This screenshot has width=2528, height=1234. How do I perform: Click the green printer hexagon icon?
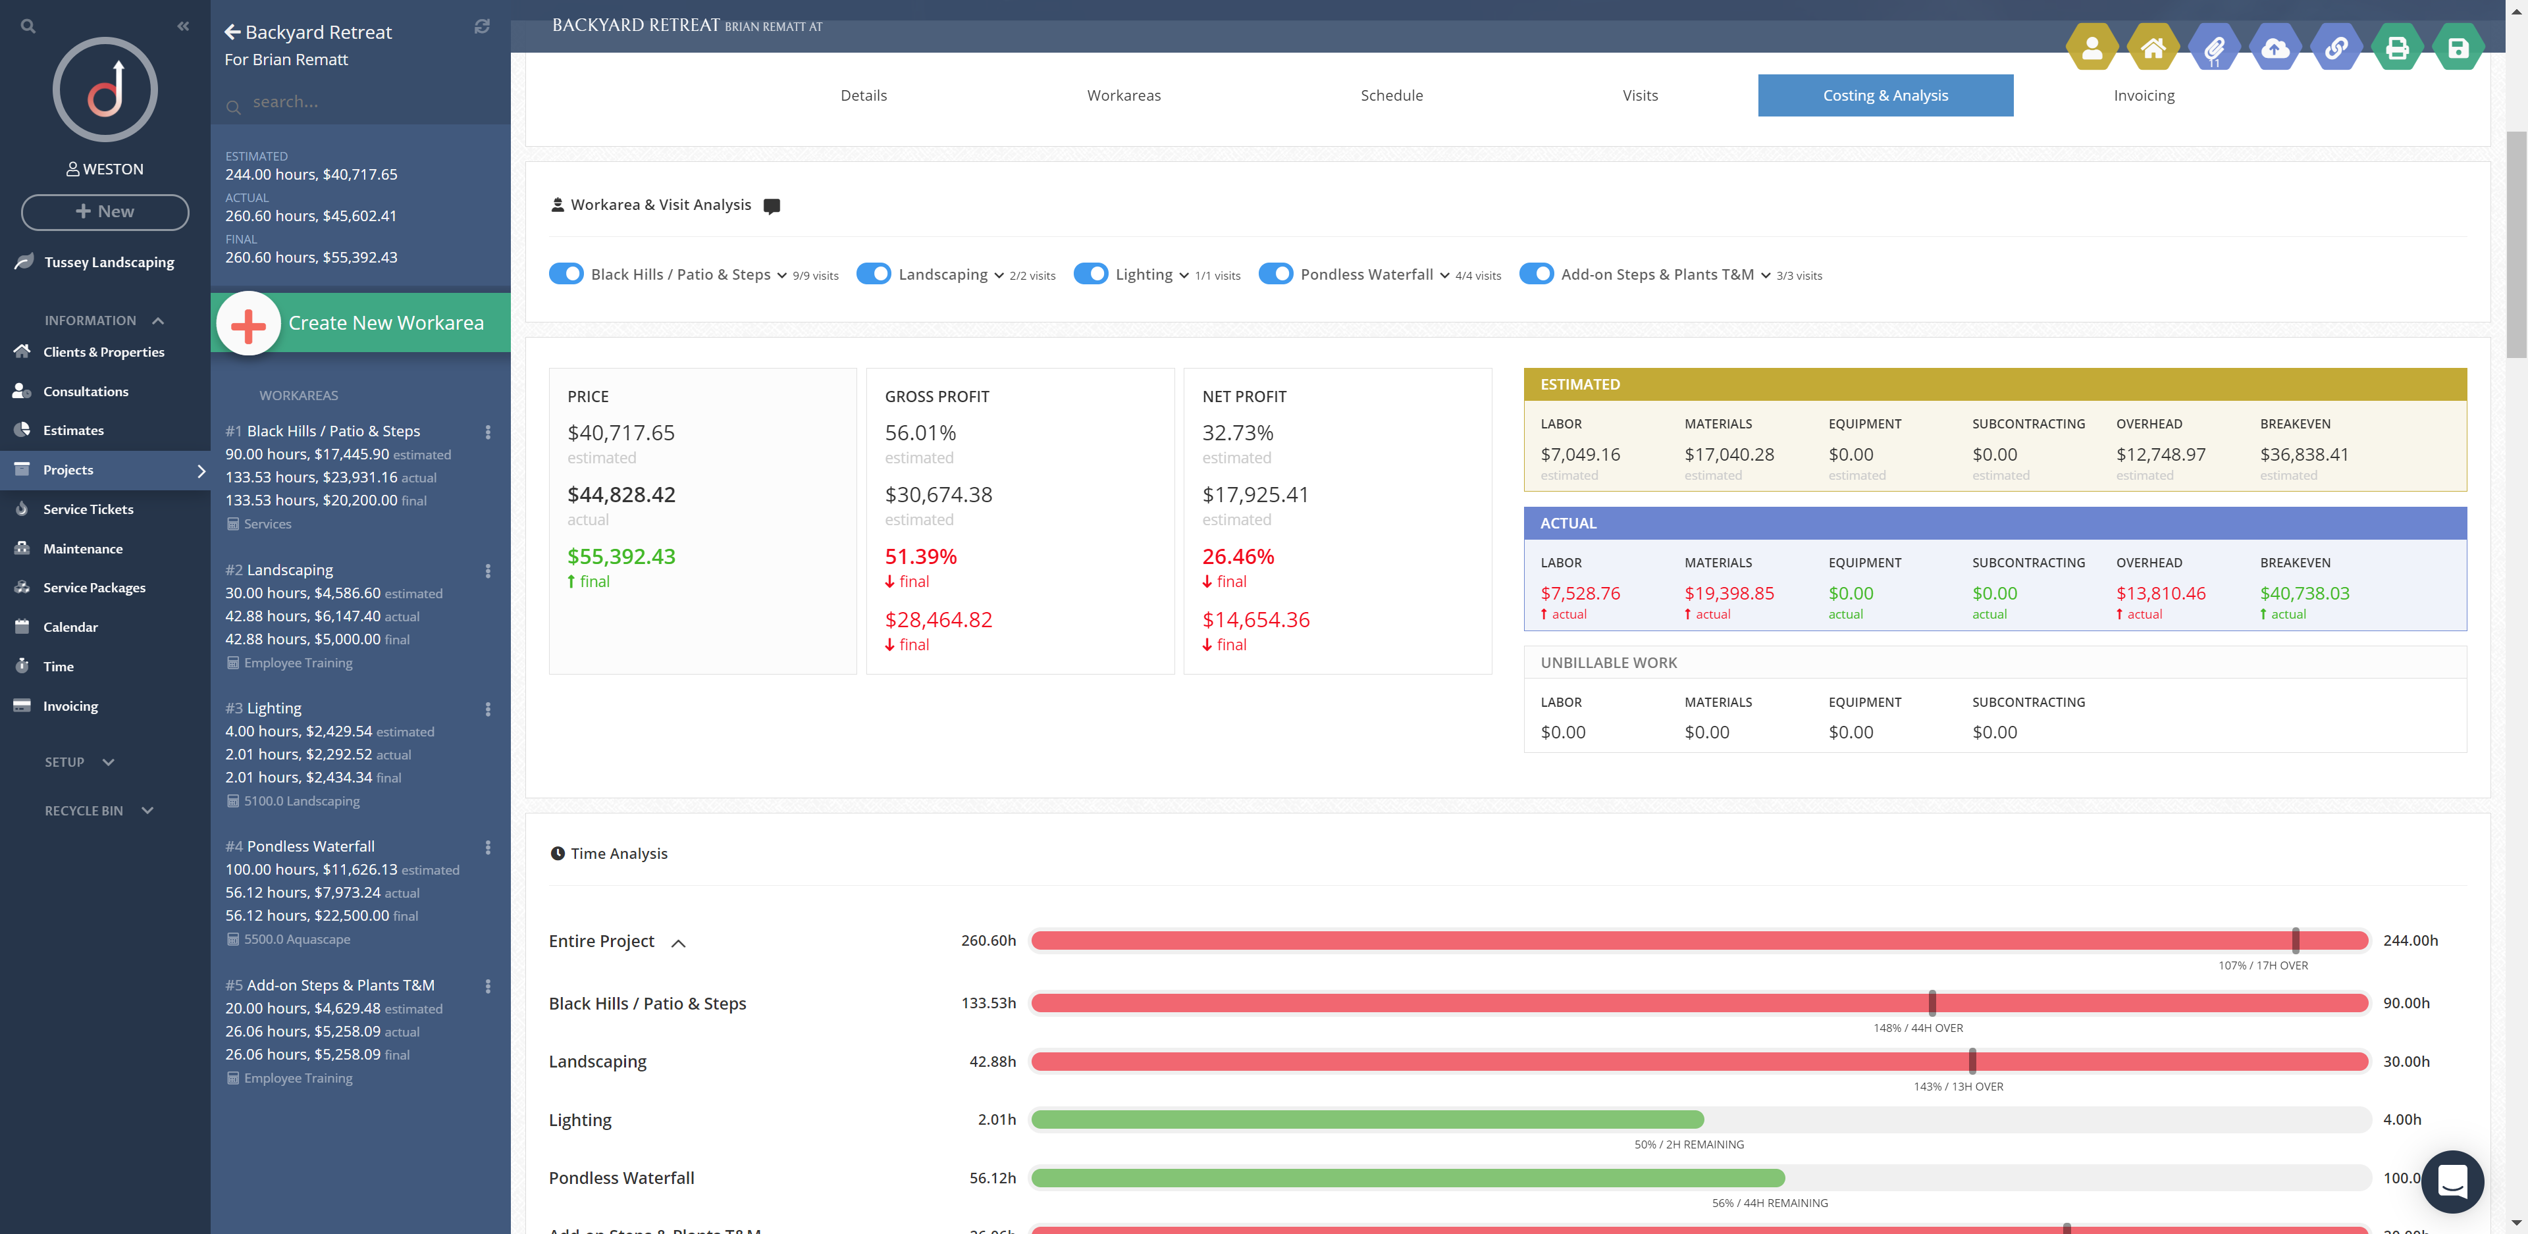pyautogui.click(x=2396, y=48)
